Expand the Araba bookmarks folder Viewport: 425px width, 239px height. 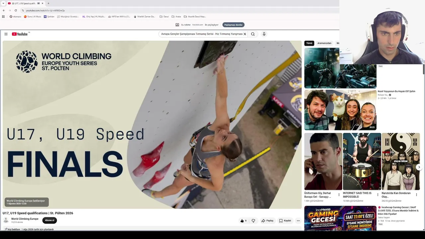tap(176, 17)
